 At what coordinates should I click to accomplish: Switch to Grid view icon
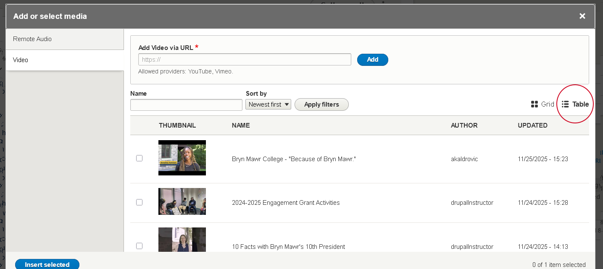[535, 104]
